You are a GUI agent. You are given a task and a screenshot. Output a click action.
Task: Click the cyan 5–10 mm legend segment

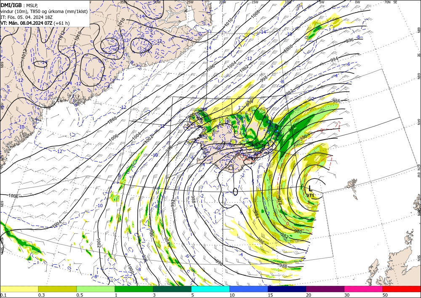pyautogui.click(x=210, y=289)
